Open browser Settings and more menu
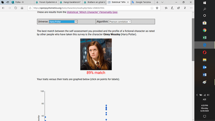 click(x=191, y=8)
